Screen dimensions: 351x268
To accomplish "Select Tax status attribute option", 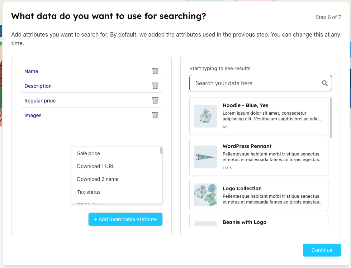I will pyautogui.click(x=89, y=192).
